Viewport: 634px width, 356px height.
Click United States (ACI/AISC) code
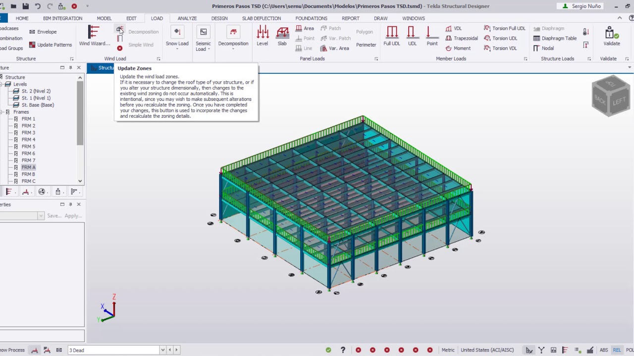coord(487,350)
